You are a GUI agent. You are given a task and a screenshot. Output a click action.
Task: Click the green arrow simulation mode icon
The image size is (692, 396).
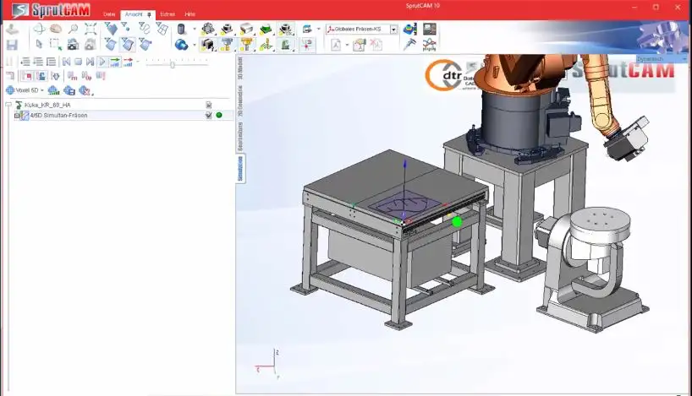(x=115, y=62)
